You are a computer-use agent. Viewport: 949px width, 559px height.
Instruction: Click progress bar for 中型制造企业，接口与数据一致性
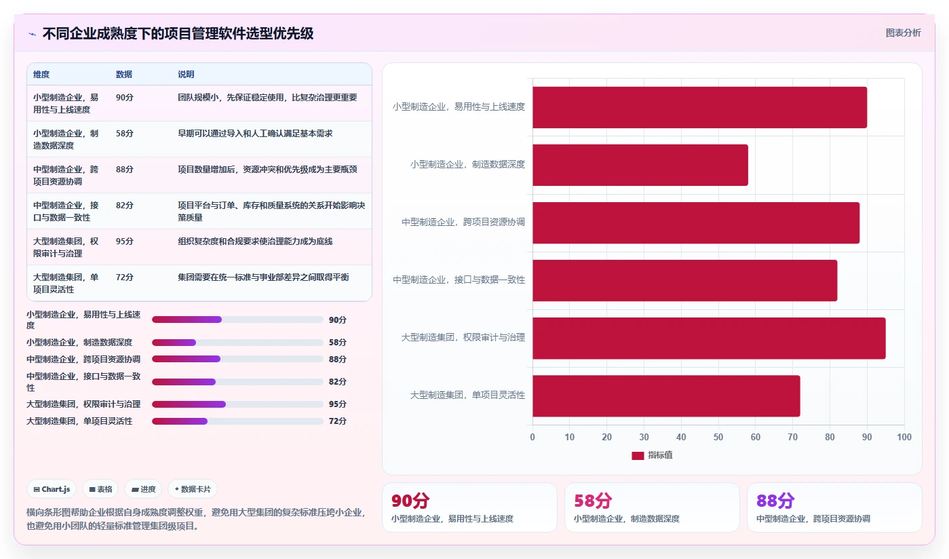tap(237, 382)
